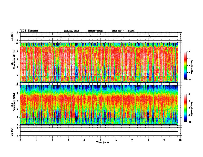Click the time axis tick label "3"
This screenshot has width=203, height=157.
[x=68, y=140]
